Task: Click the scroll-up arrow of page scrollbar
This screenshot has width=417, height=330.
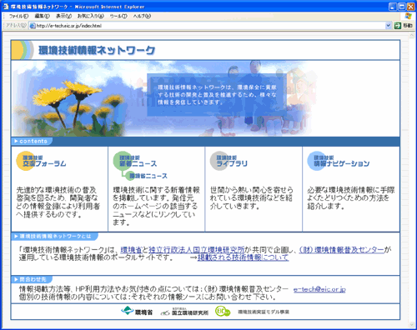Action: tap(412, 36)
